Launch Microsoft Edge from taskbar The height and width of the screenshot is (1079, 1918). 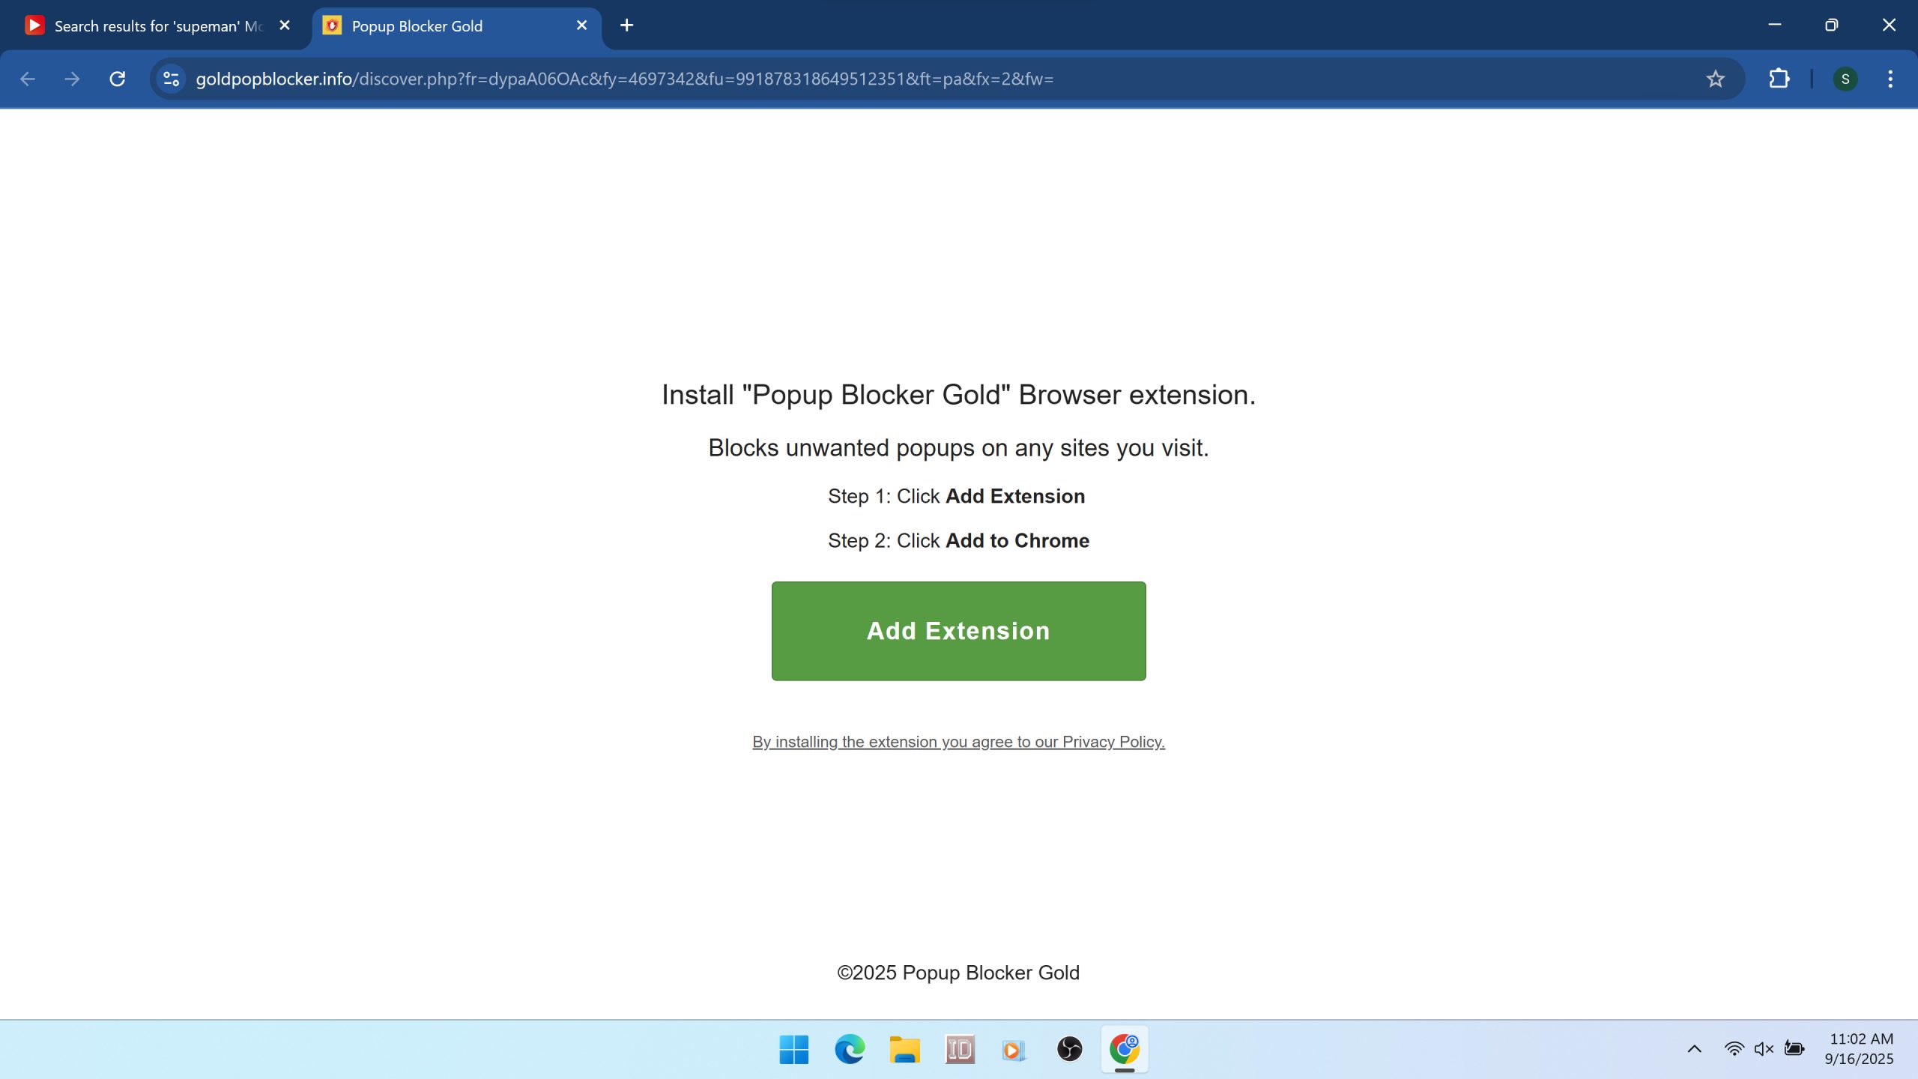(x=849, y=1049)
